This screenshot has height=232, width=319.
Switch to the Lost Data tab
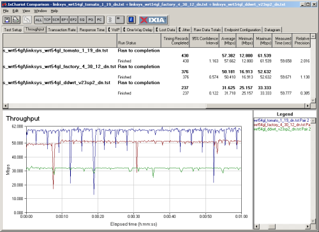coord(165,30)
